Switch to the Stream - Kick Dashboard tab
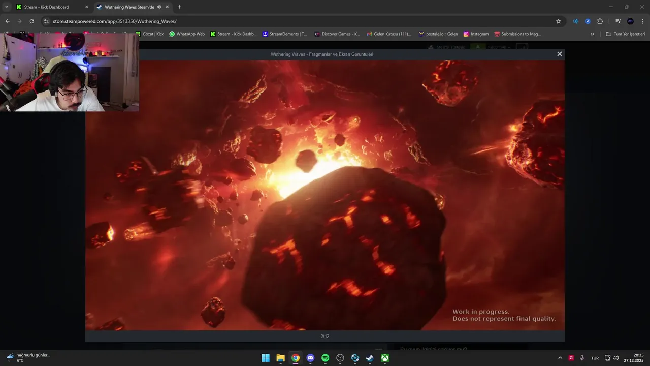 click(x=51, y=7)
